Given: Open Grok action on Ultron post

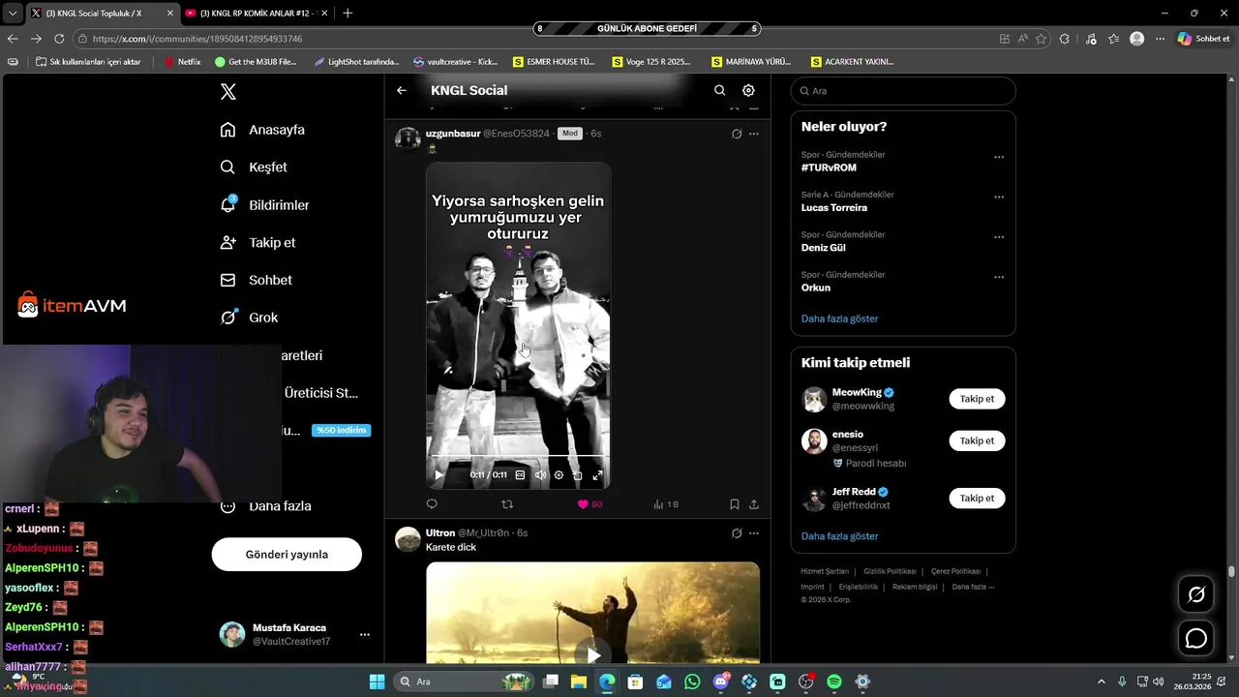Looking at the screenshot, I should point(737,533).
